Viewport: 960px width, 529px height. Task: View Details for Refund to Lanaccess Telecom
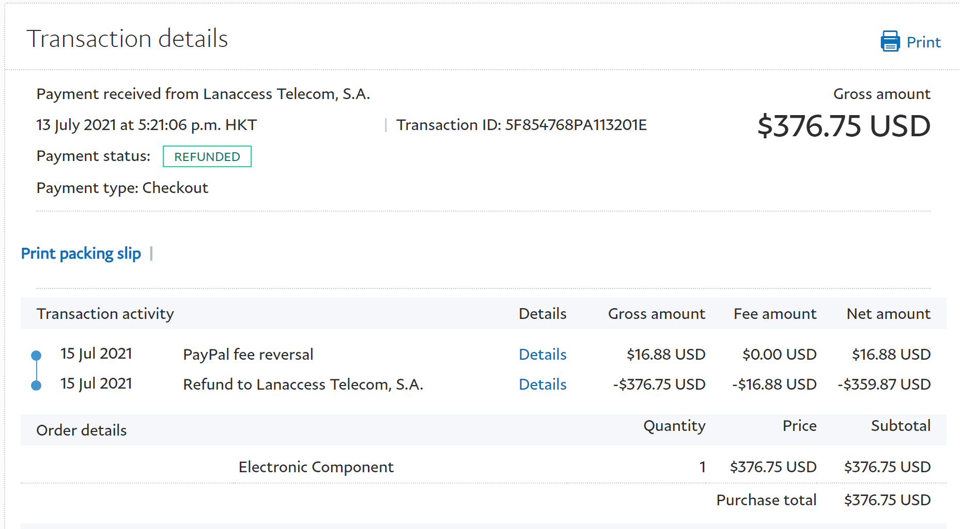coord(543,384)
